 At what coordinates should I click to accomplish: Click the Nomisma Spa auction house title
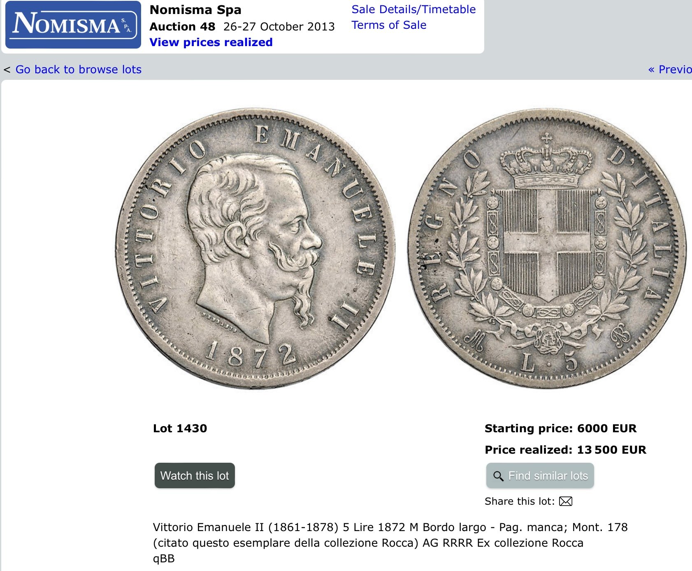[195, 9]
